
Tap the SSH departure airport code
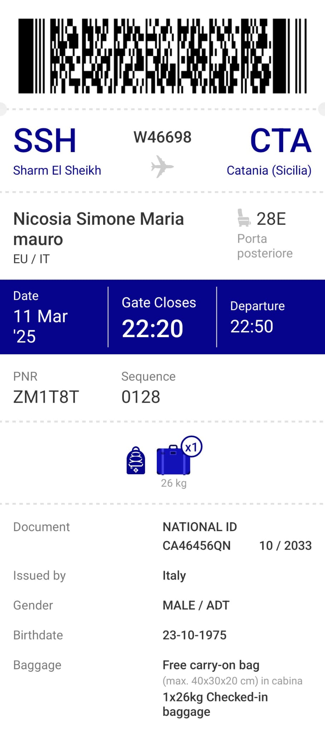click(45, 141)
